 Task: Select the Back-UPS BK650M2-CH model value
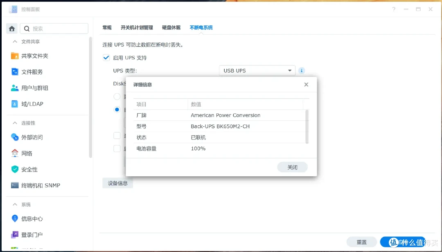[x=220, y=126]
